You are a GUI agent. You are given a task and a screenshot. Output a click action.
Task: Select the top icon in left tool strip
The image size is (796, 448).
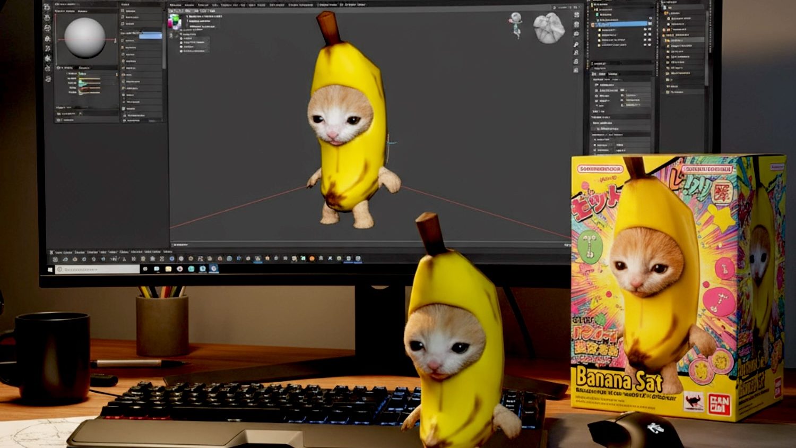tap(48, 7)
